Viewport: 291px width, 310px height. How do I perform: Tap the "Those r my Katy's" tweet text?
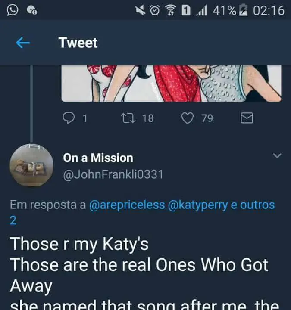tap(79, 244)
